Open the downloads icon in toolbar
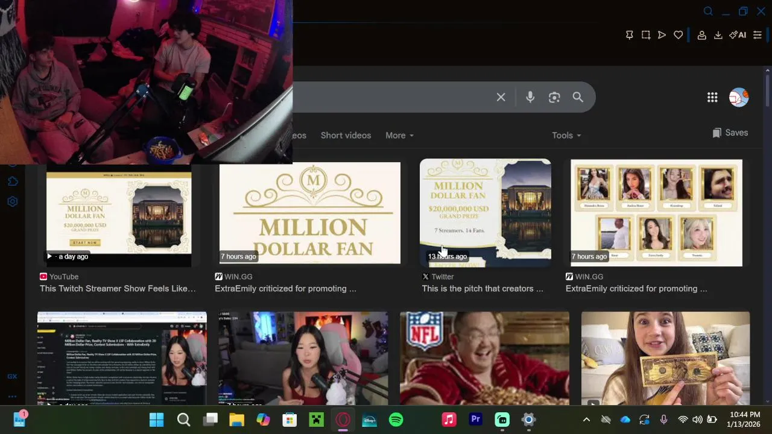This screenshot has height=434, width=772. point(718,35)
